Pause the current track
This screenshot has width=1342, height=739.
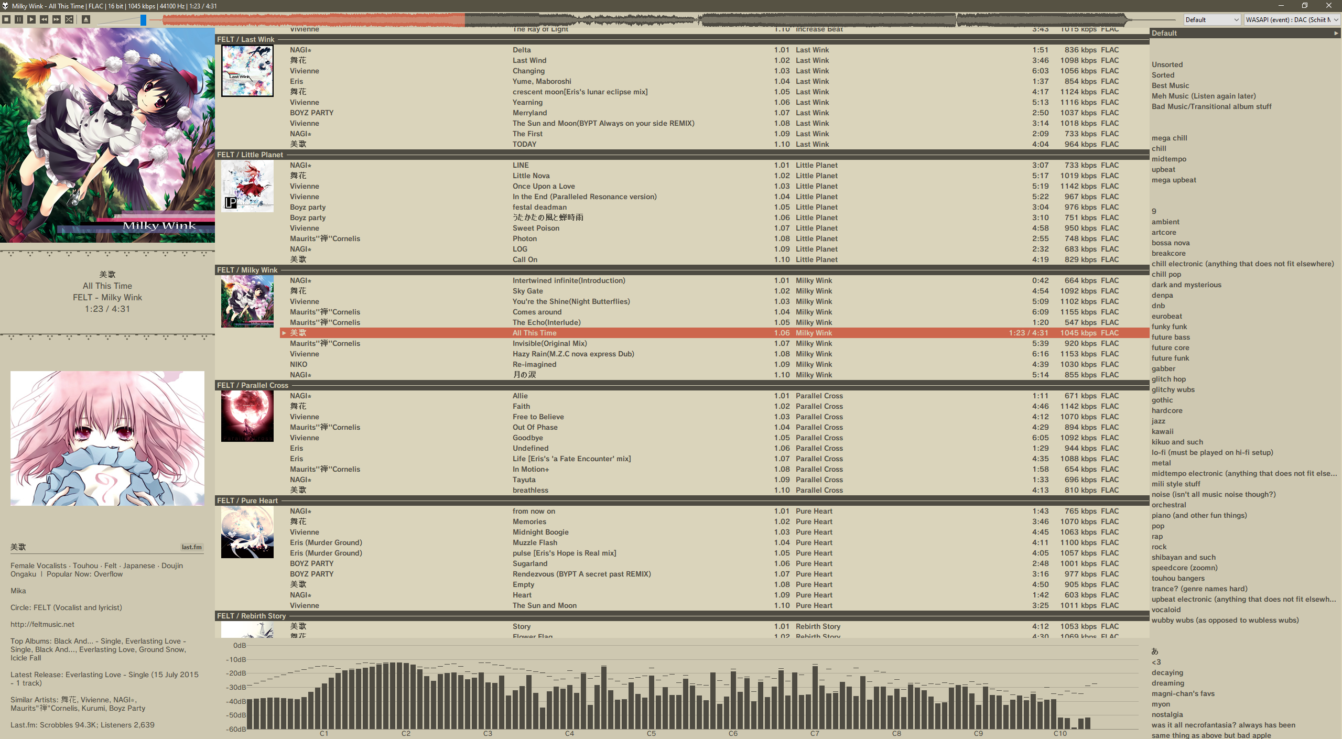[19, 19]
